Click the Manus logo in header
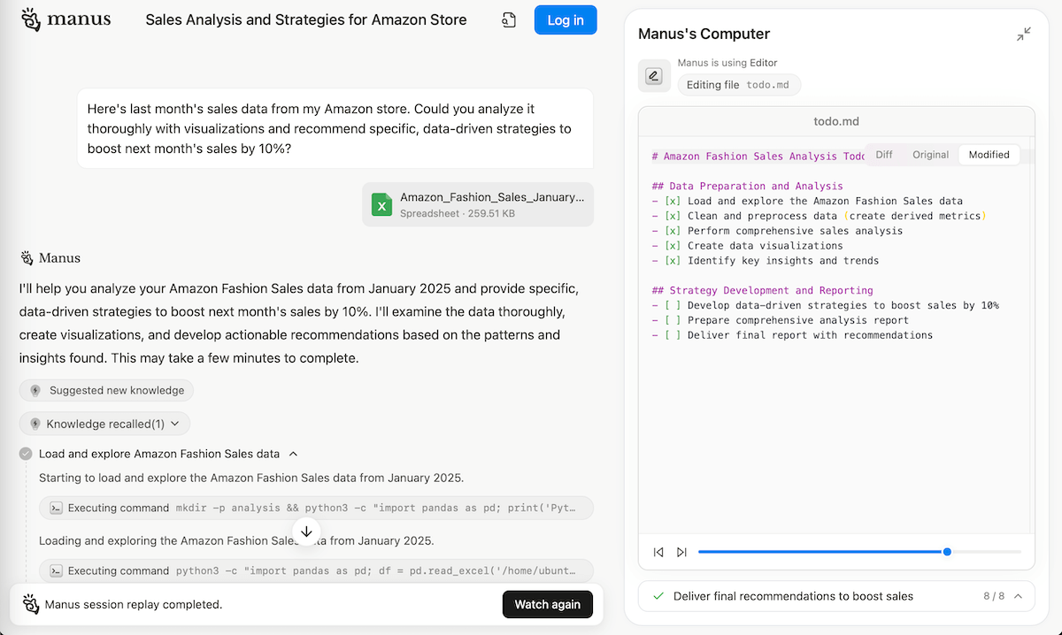1062x635 pixels. coord(65,19)
